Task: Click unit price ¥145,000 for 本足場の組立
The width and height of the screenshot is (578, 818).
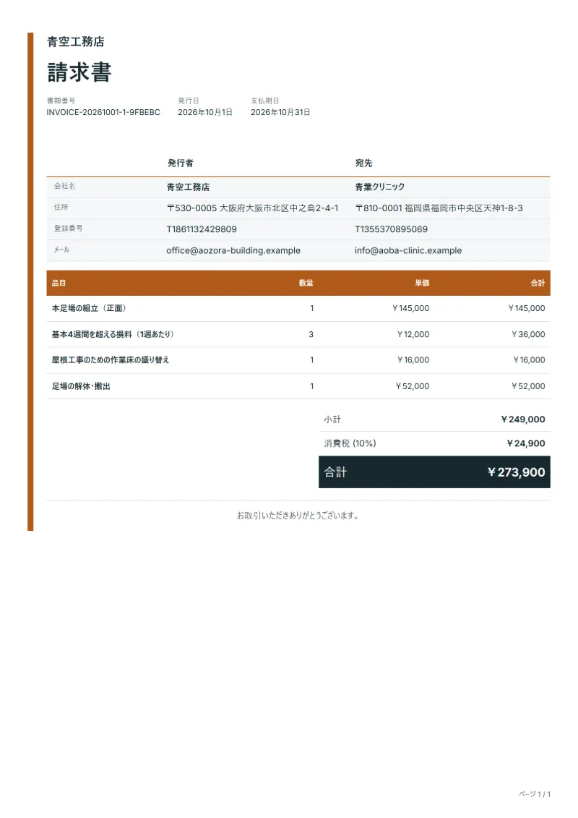Action: pyautogui.click(x=410, y=308)
